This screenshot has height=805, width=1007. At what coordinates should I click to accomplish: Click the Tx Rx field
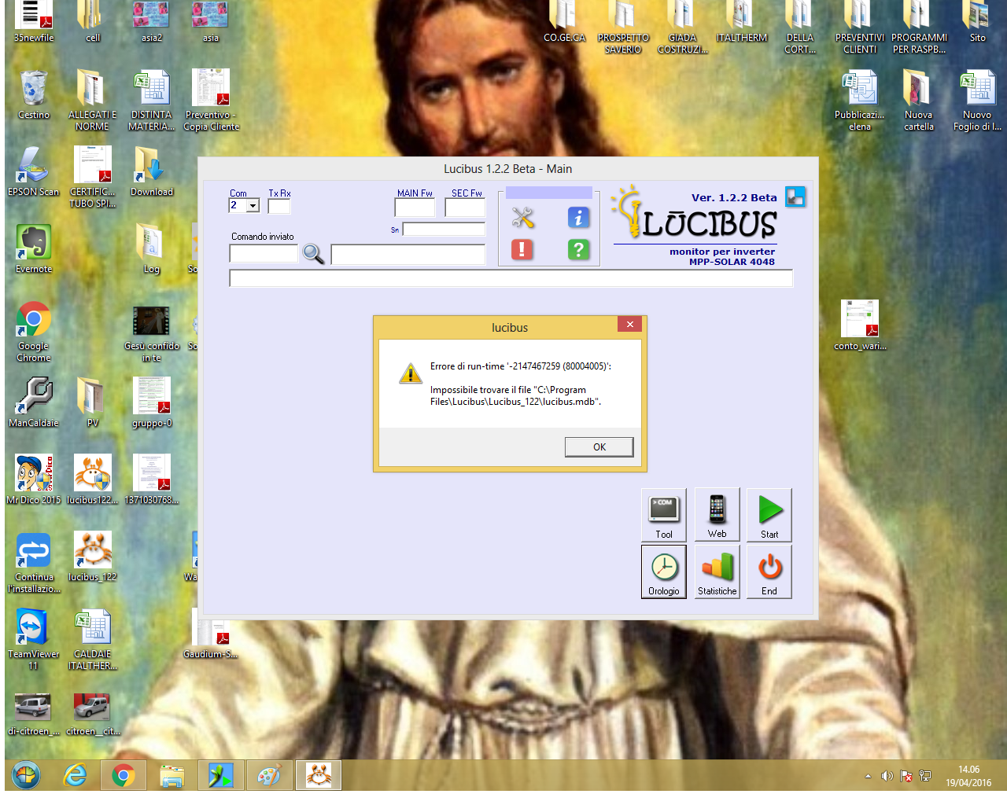[x=279, y=206]
